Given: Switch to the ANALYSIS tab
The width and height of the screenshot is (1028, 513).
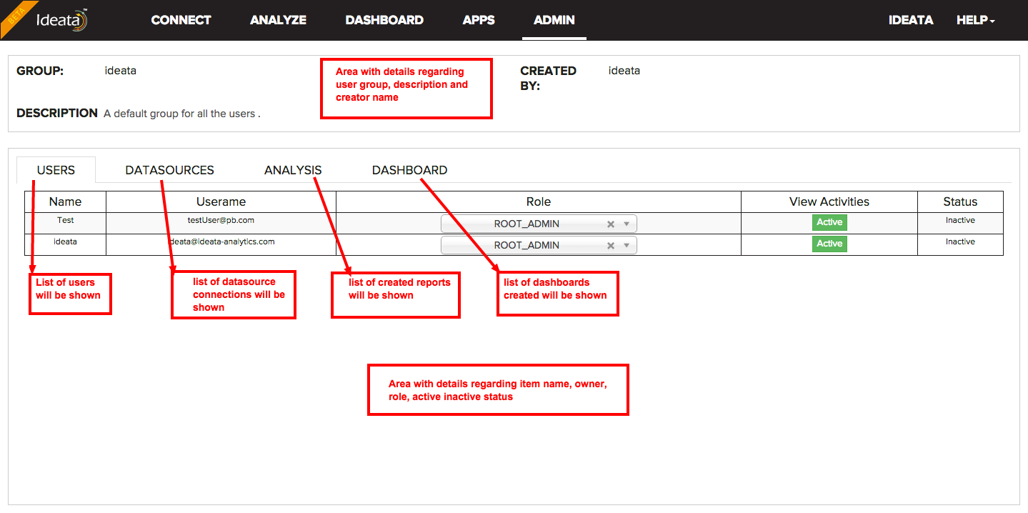Looking at the screenshot, I should (x=293, y=170).
